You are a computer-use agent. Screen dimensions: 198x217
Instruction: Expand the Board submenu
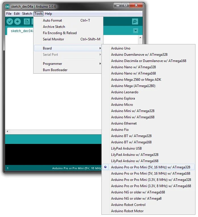(x=68, y=48)
